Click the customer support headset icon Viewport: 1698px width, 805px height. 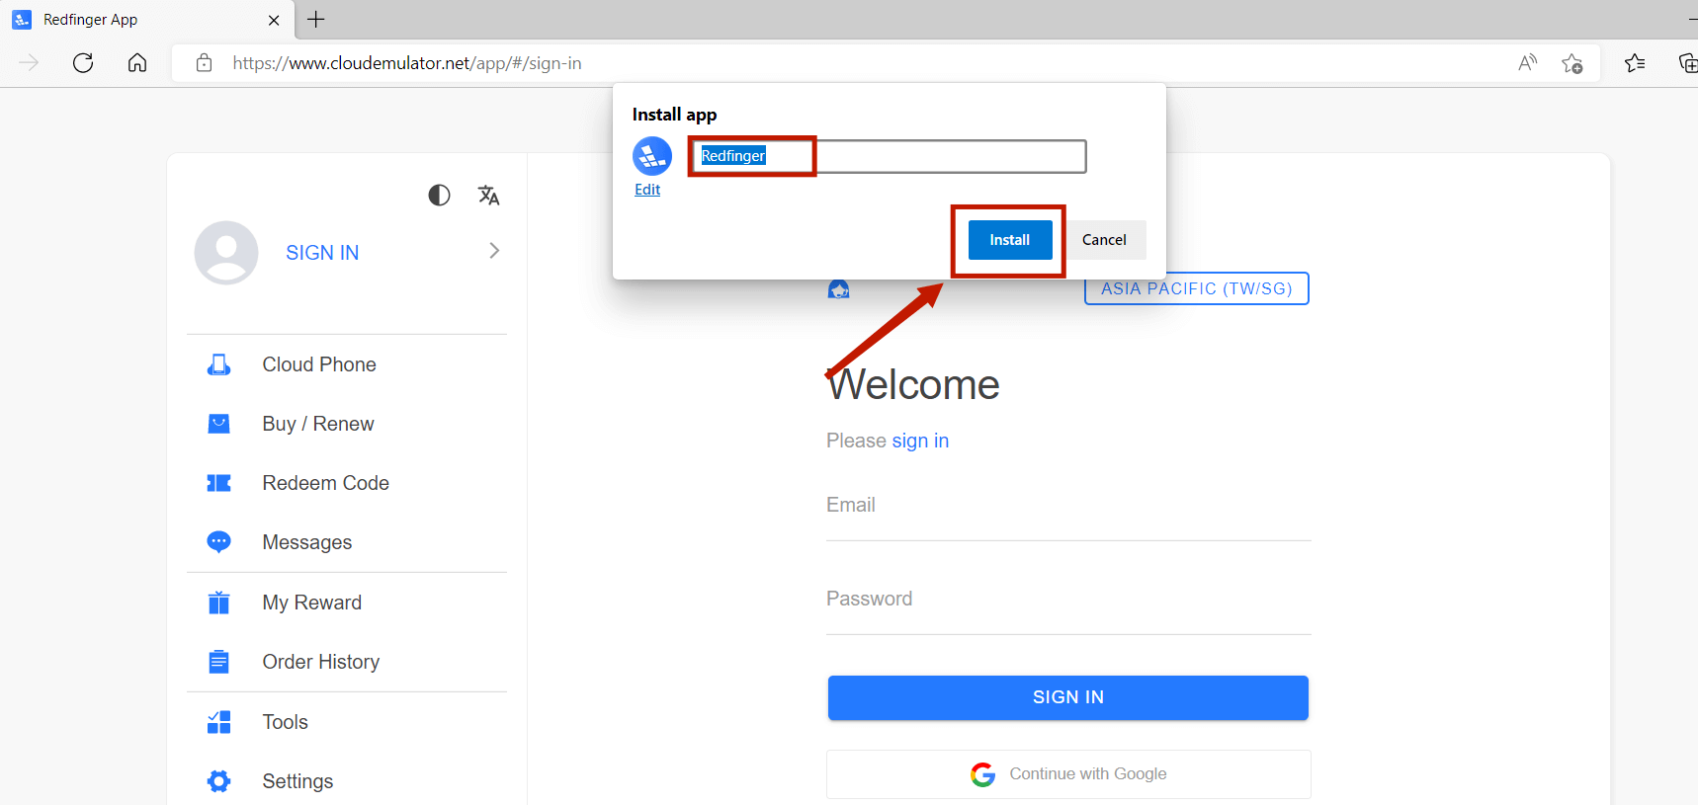838,288
